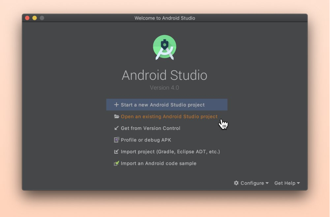Click the Import project arrow icon
Screen dimensions: 330x217
(116, 151)
